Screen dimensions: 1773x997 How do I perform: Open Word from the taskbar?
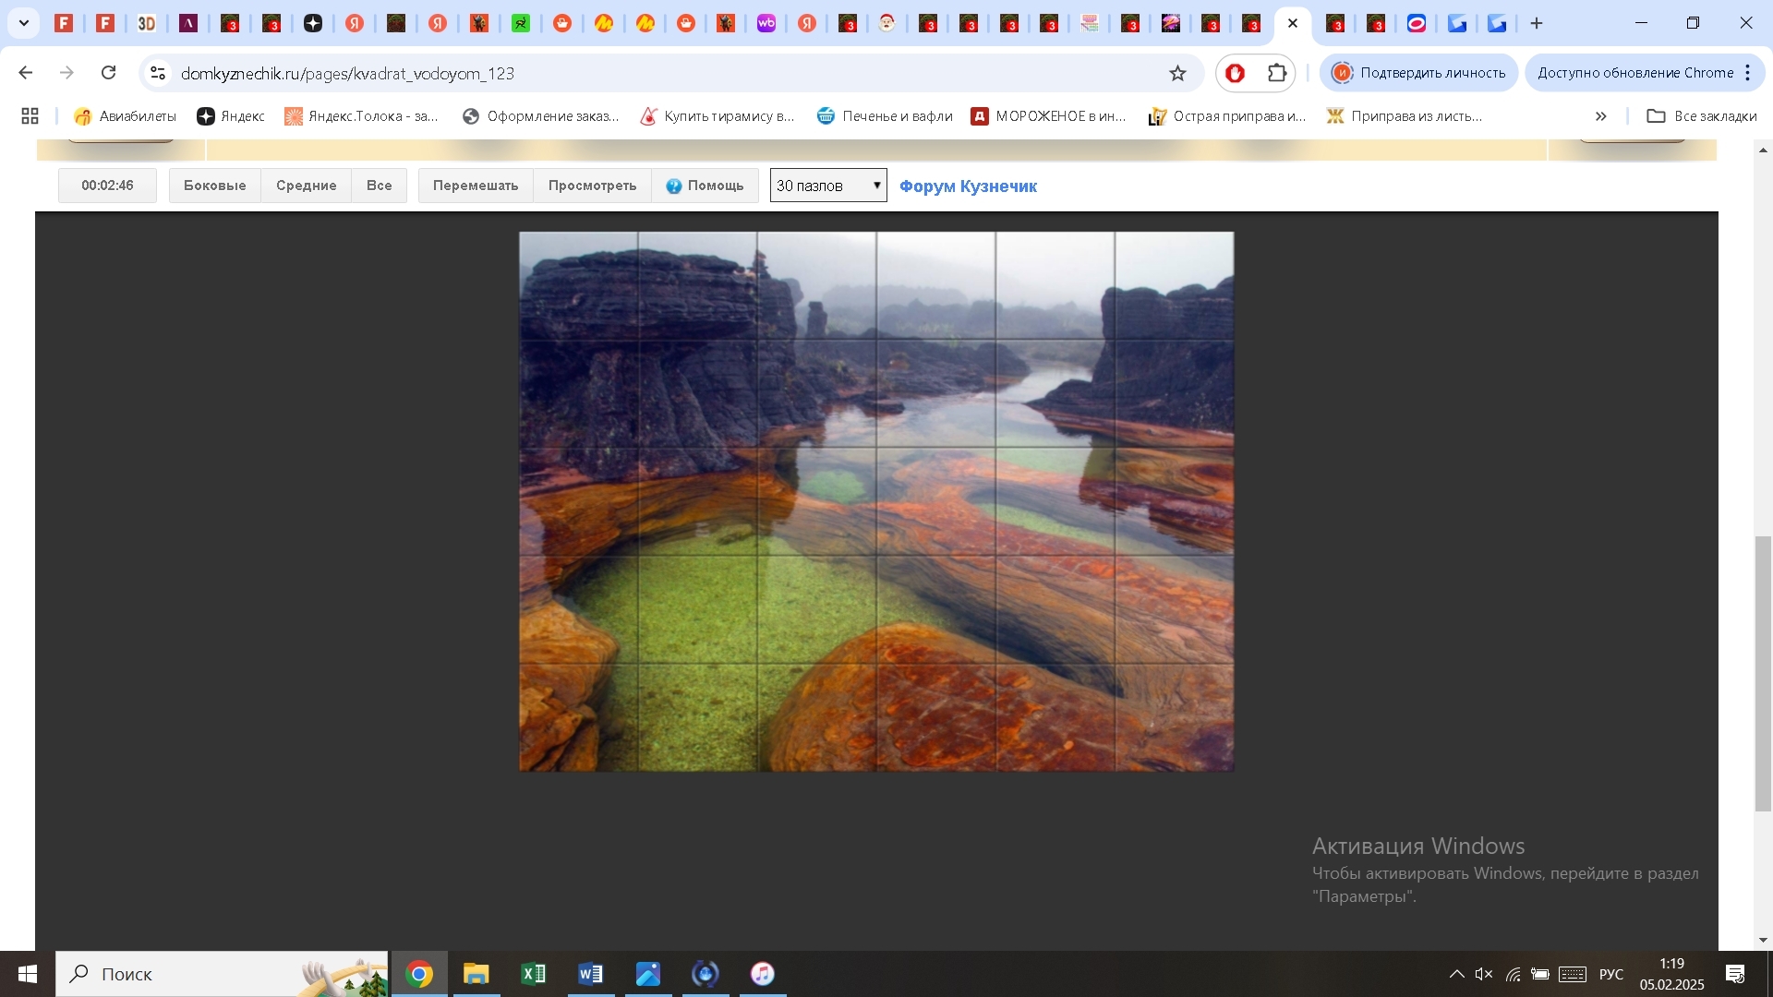[x=591, y=974]
